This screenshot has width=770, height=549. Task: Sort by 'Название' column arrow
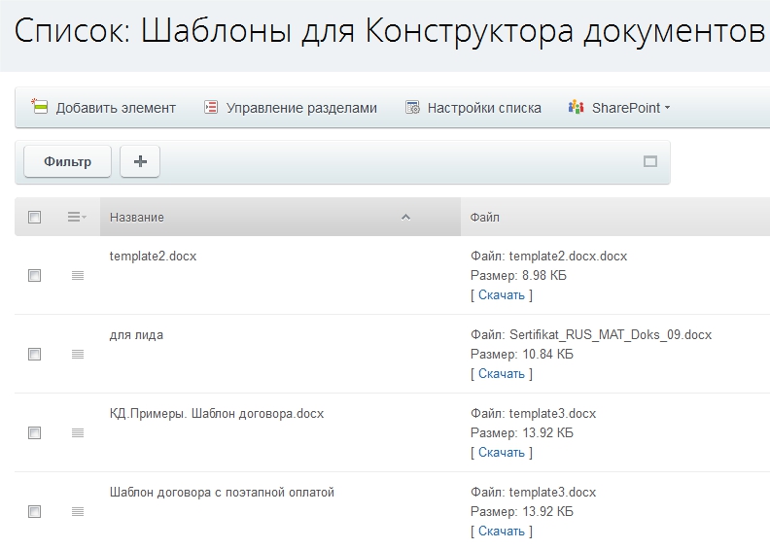pos(406,218)
